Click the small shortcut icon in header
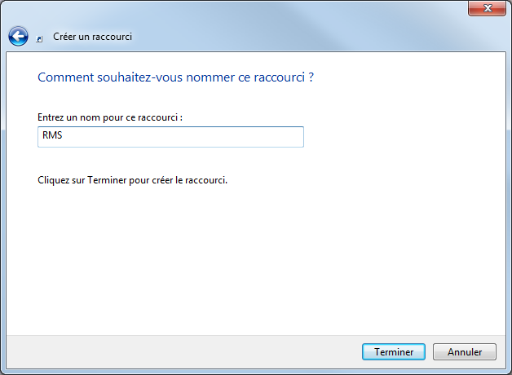Image resolution: width=512 pixels, height=375 pixels. (x=41, y=37)
